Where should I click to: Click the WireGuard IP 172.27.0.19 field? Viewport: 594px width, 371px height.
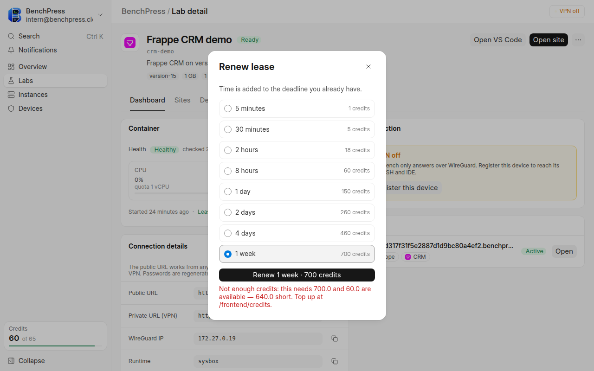point(258,339)
